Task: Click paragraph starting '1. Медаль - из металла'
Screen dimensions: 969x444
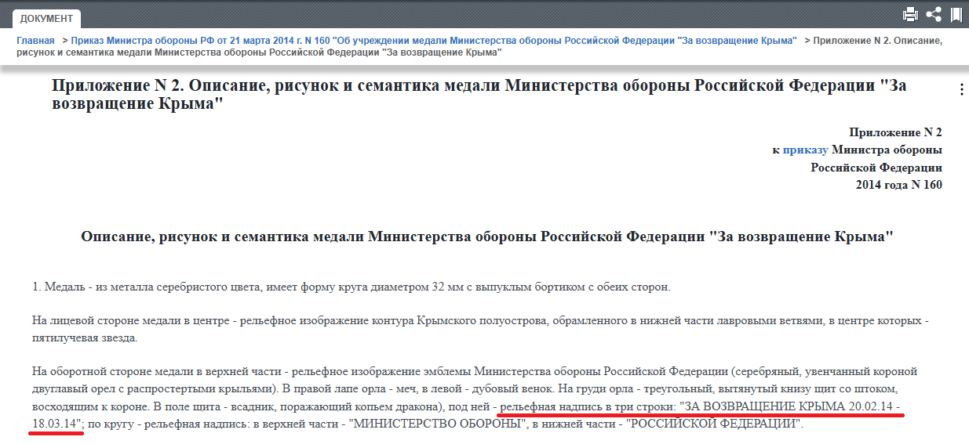Action: tap(352, 287)
